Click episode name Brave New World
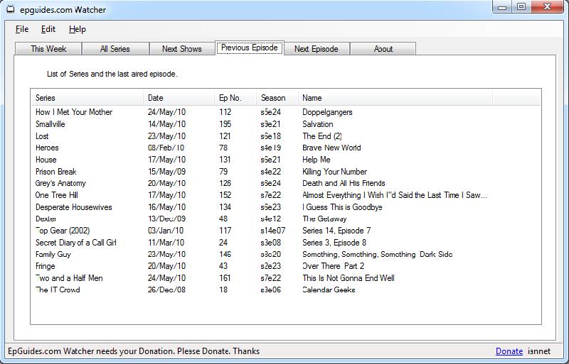 pyautogui.click(x=331, y=148)
